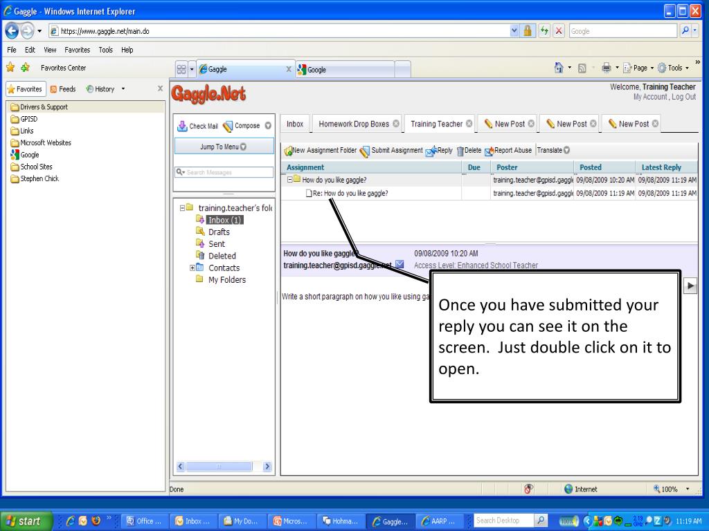Click the Add to Favorites star icon
This screenshot has height=531, width=709.
[26, 68]
